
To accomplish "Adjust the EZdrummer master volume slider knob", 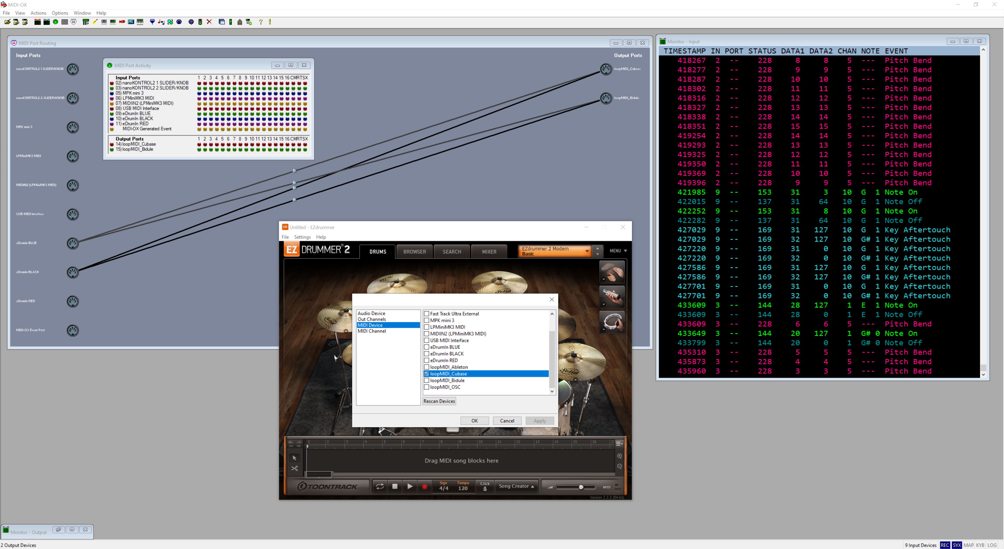I will coord(581,487).
